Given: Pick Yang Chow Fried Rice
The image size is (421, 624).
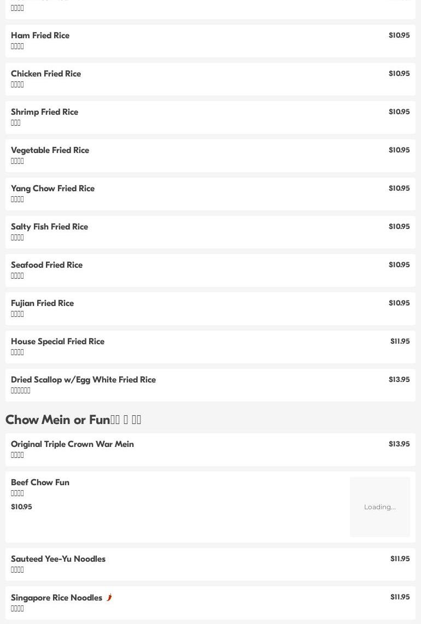Looking at the screenshot, I should [53, 189].
